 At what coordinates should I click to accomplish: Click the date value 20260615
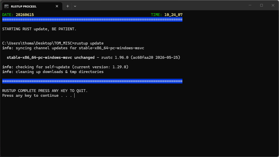pos(25,15)
